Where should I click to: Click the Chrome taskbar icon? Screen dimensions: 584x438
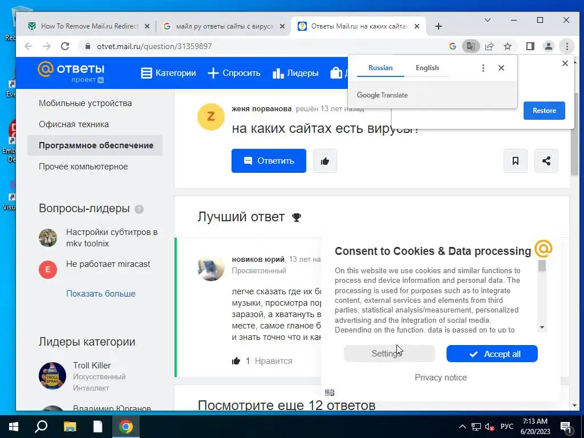126,427
